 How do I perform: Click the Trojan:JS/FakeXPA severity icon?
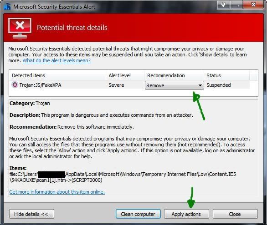[x=15, y=85]
